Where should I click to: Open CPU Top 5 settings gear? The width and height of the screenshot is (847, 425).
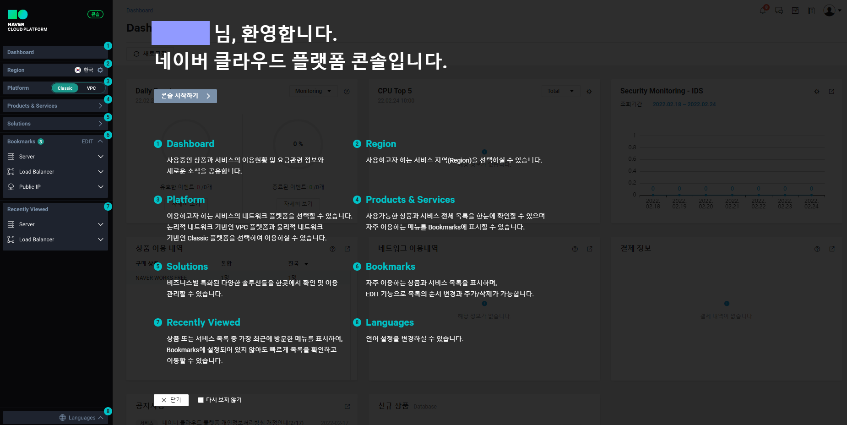589,92
